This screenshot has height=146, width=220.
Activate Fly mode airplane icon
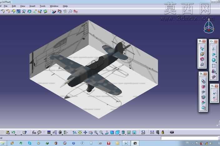click(74, 132)
